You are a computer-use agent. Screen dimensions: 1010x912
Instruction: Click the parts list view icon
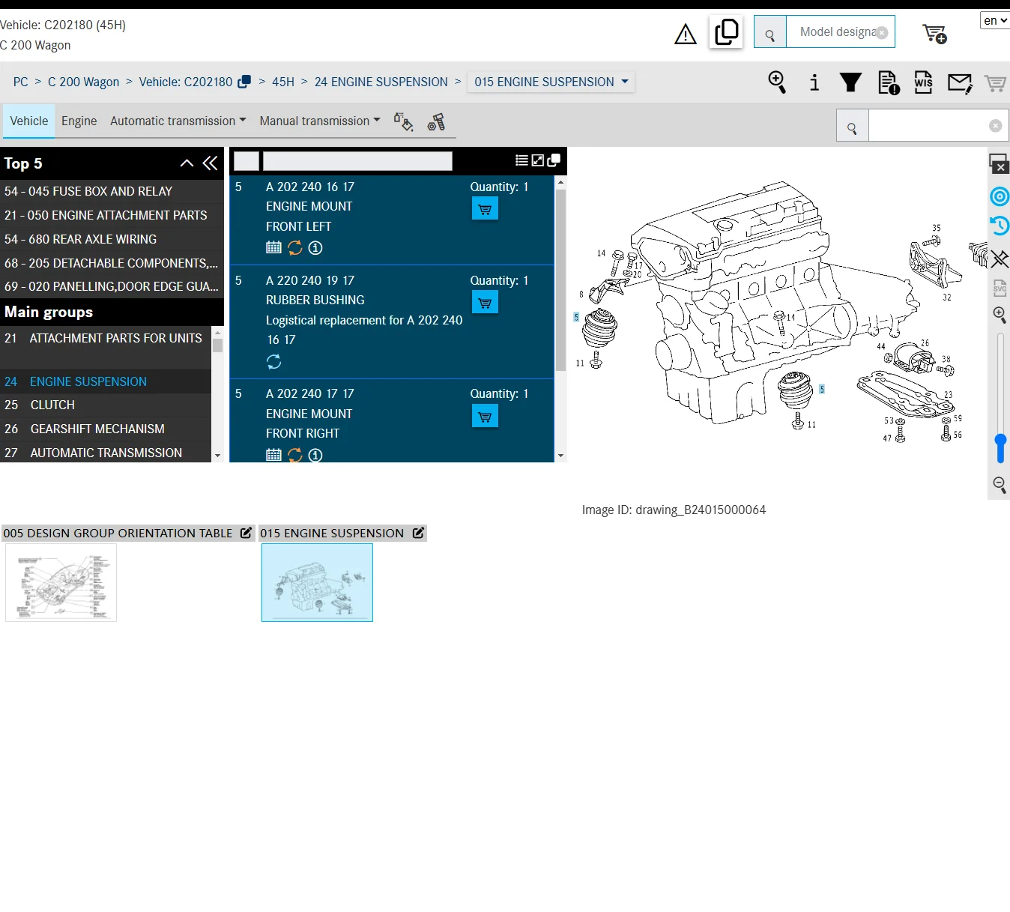521,160
